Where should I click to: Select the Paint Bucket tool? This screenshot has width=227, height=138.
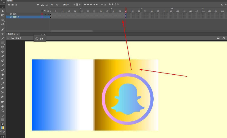click(x=3, y=75)
